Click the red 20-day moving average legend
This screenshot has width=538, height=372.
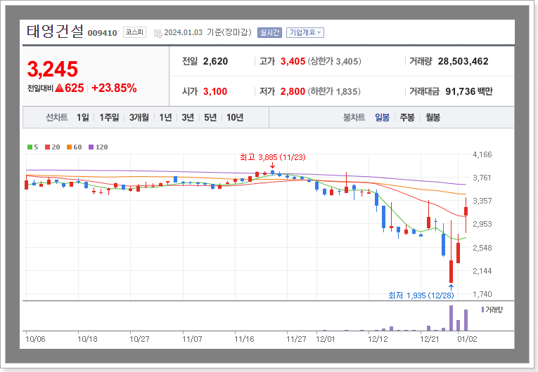point(53,147)
